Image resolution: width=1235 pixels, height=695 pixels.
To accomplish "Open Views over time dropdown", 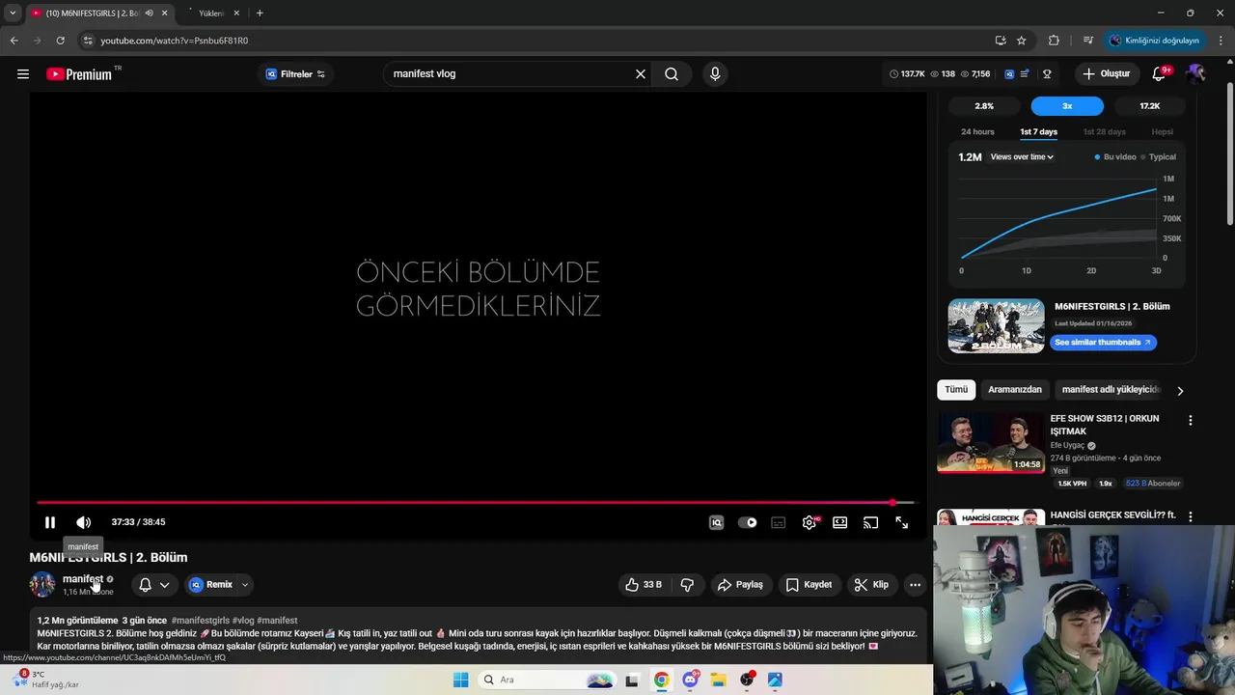I will [x=1022, y=157].
